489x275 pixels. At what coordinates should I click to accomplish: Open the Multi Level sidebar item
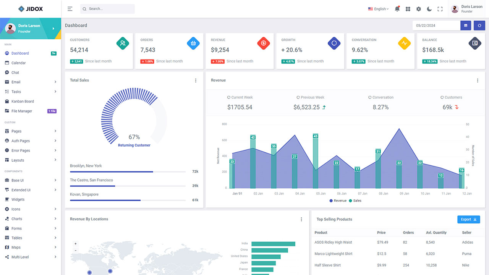pos(31,257)
